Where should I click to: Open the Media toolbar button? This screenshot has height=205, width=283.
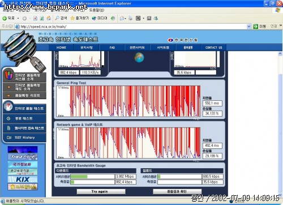tap(100, 18)
